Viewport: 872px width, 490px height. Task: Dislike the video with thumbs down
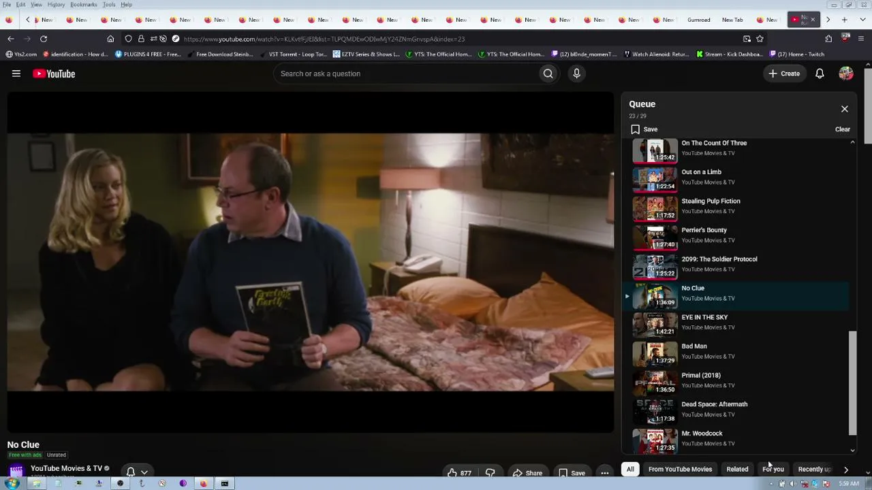[x=490, y=473]
